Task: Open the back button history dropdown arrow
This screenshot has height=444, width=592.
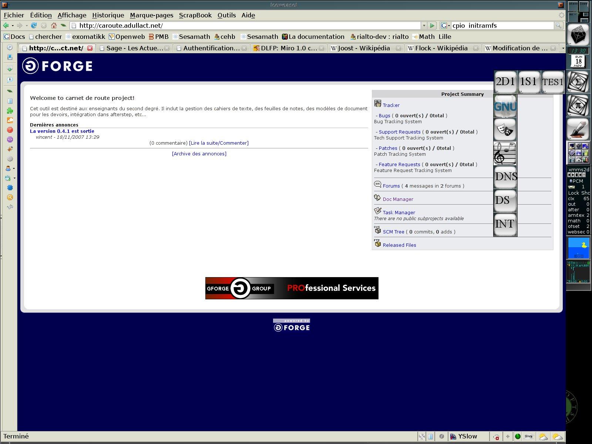Action: tap(13, 26)
